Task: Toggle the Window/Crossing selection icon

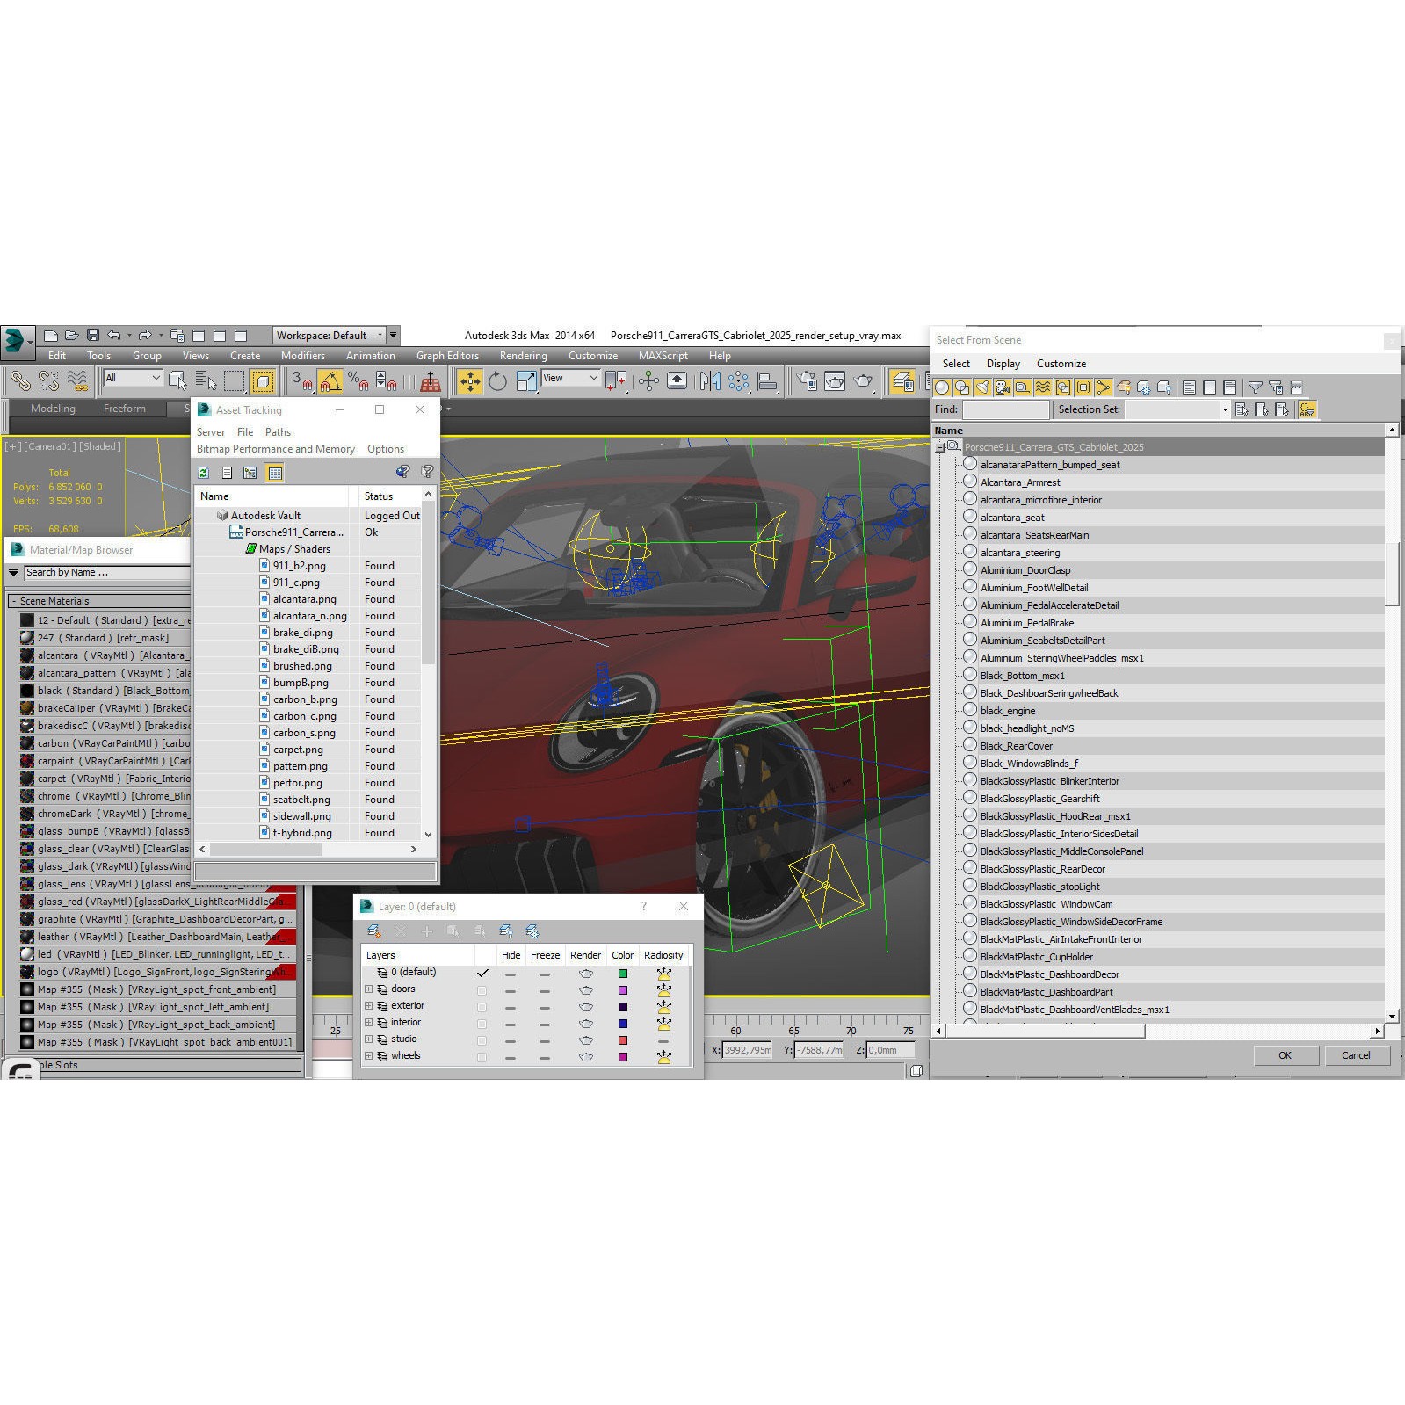Action: click(x=263, y=380)
